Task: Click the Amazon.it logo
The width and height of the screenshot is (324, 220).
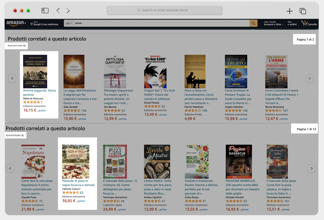Action: (16, 23)
